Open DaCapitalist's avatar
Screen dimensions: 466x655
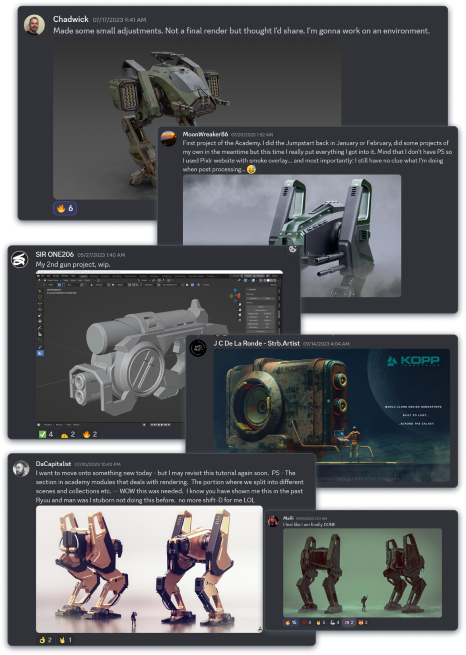pyautogui.click(x=21, y=469)
